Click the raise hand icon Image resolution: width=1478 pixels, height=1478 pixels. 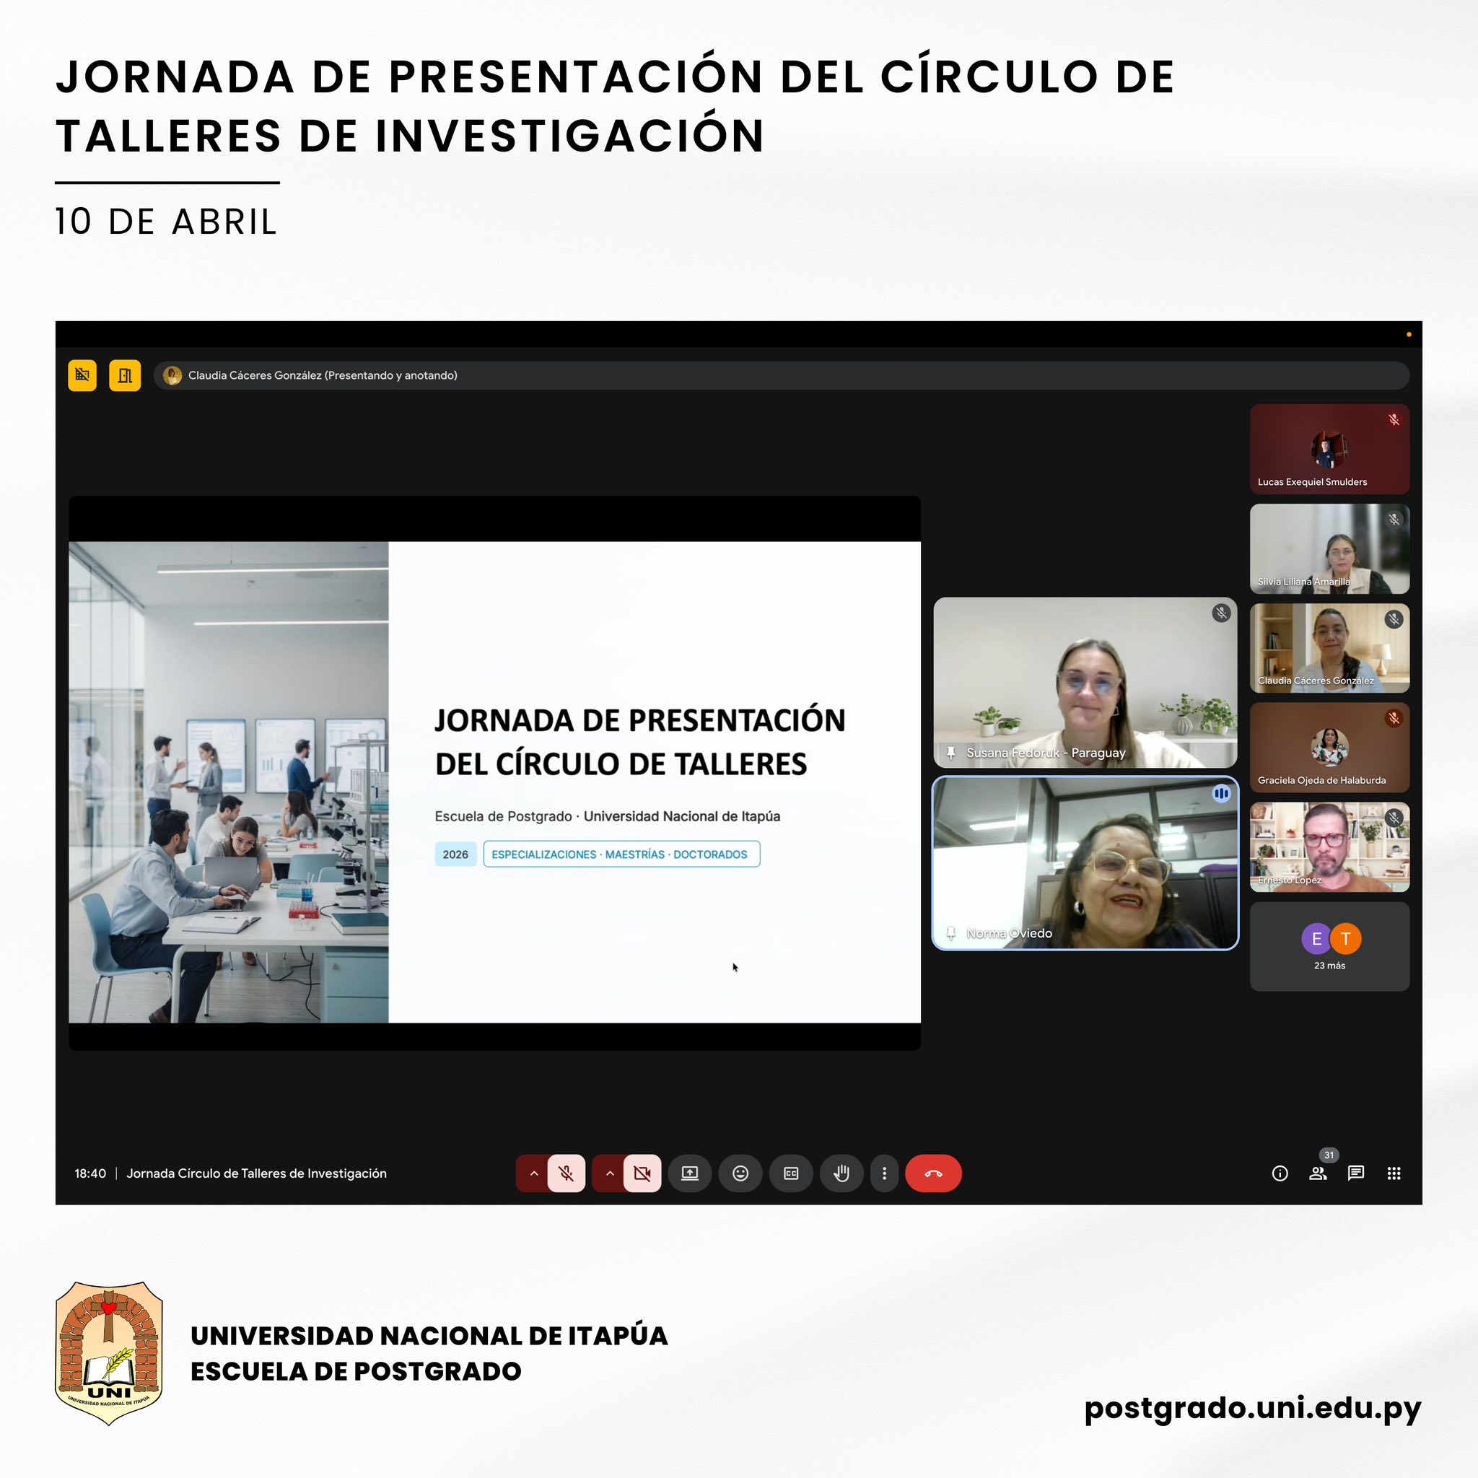point(841,1173)
